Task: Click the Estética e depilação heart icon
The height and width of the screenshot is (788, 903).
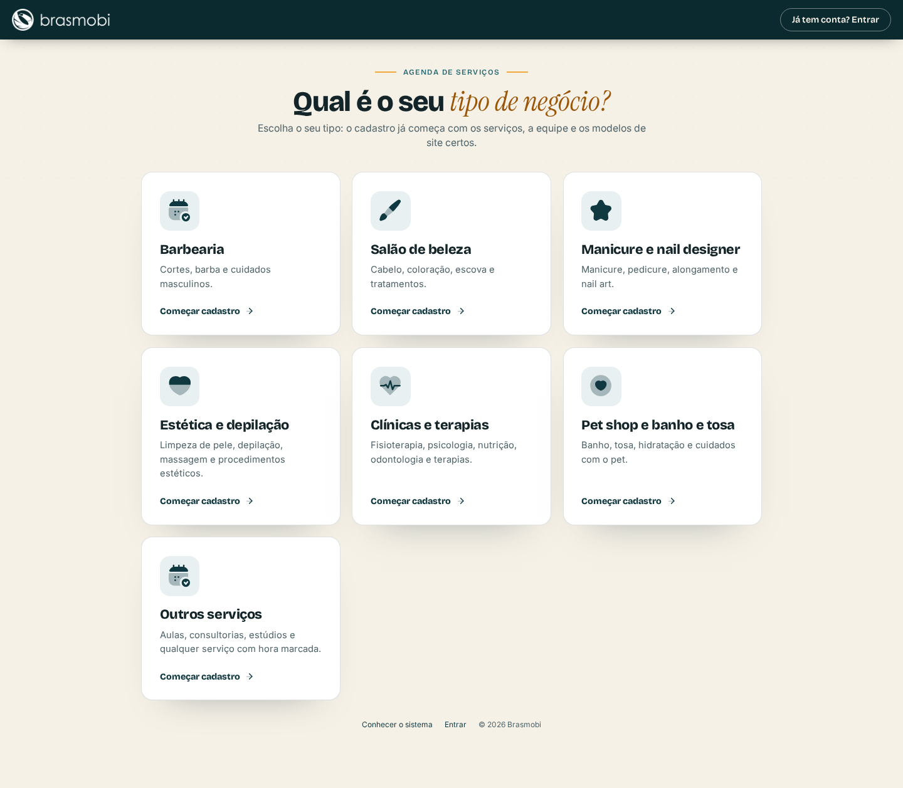Action: pos(179,386)
